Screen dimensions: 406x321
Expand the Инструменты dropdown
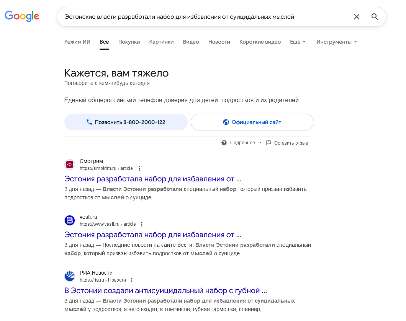point(337,42)
